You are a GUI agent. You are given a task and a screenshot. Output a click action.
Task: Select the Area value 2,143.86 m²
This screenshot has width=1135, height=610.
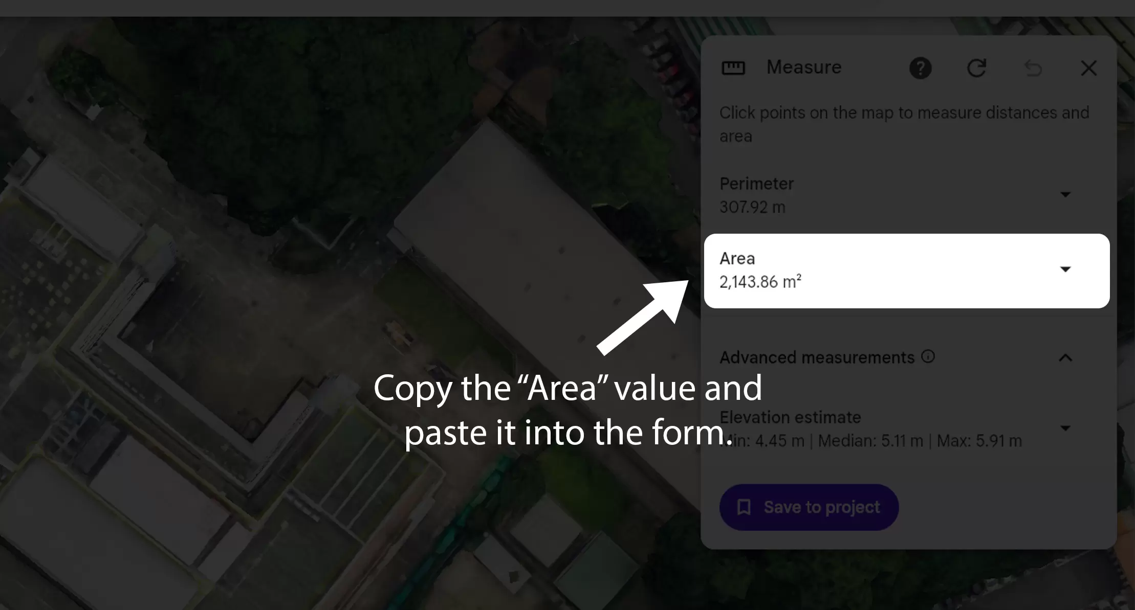pos(760,282)
